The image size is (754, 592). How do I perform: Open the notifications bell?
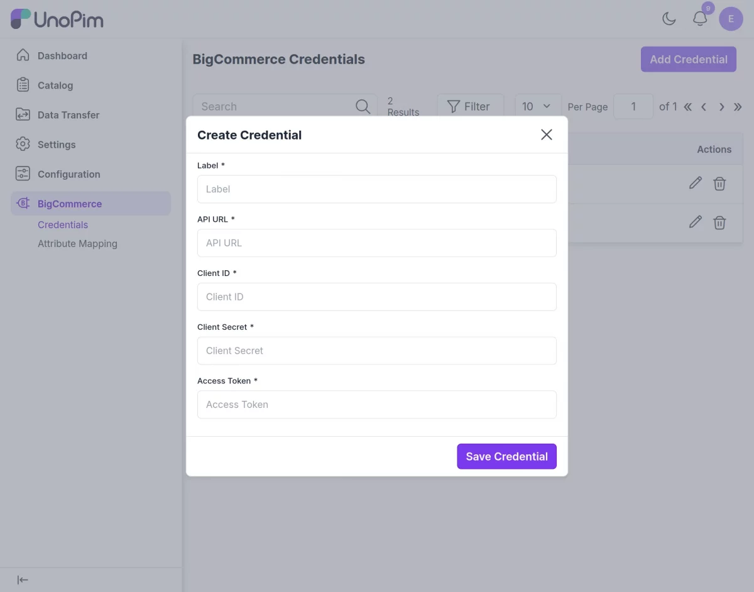(x=699, y=19)
